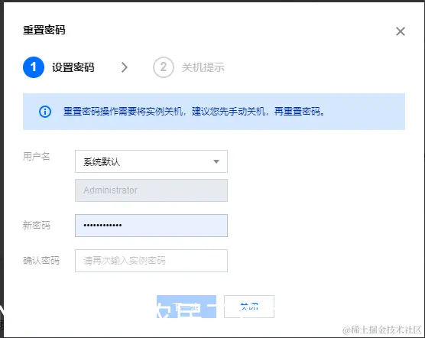Click the 确认密码 input field
Screen dimensions: 425x338
pyautogui.click(x=151, y=261)
